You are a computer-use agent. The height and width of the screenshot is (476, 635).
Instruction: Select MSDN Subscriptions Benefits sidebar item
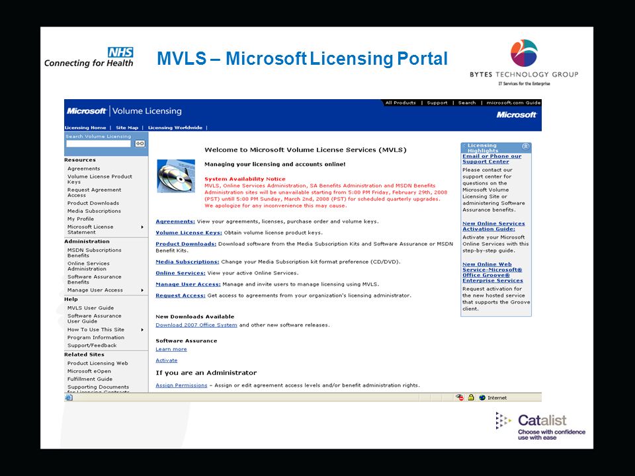[x=95, y=253]
